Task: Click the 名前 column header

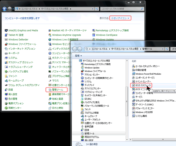Action: pos(134,61)
